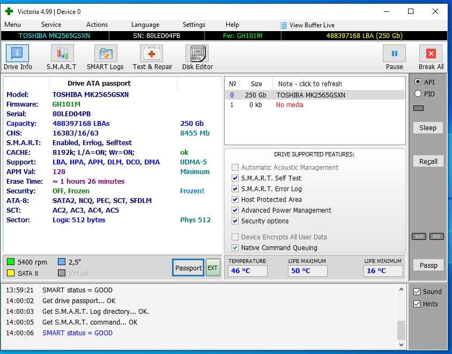Screen dimensions: 452x354
Task: Click the small gray indicator below PIO
Action: point(419,108)
